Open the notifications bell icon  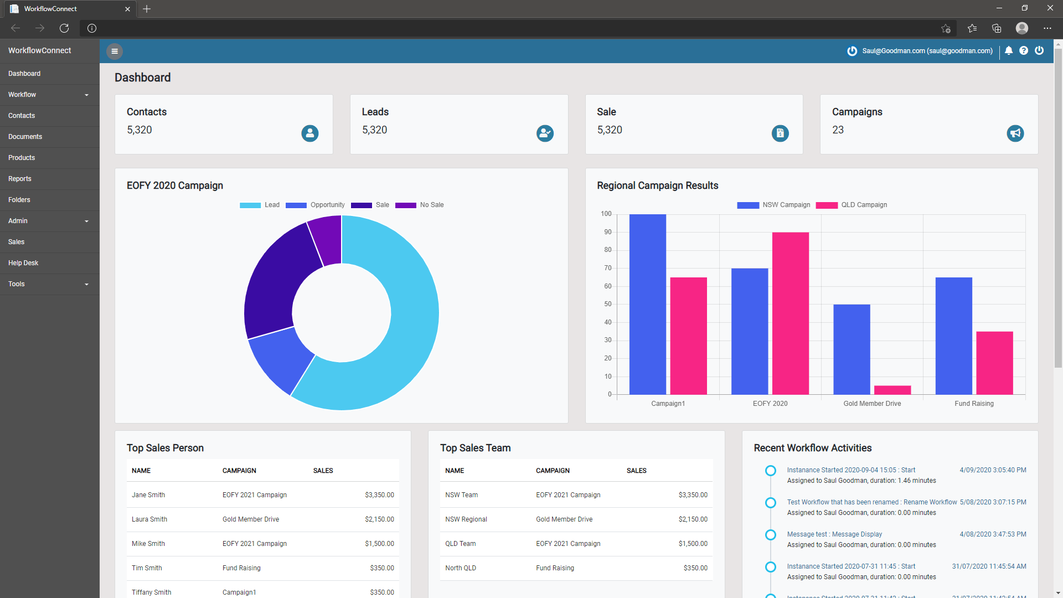coord(1009,50)
